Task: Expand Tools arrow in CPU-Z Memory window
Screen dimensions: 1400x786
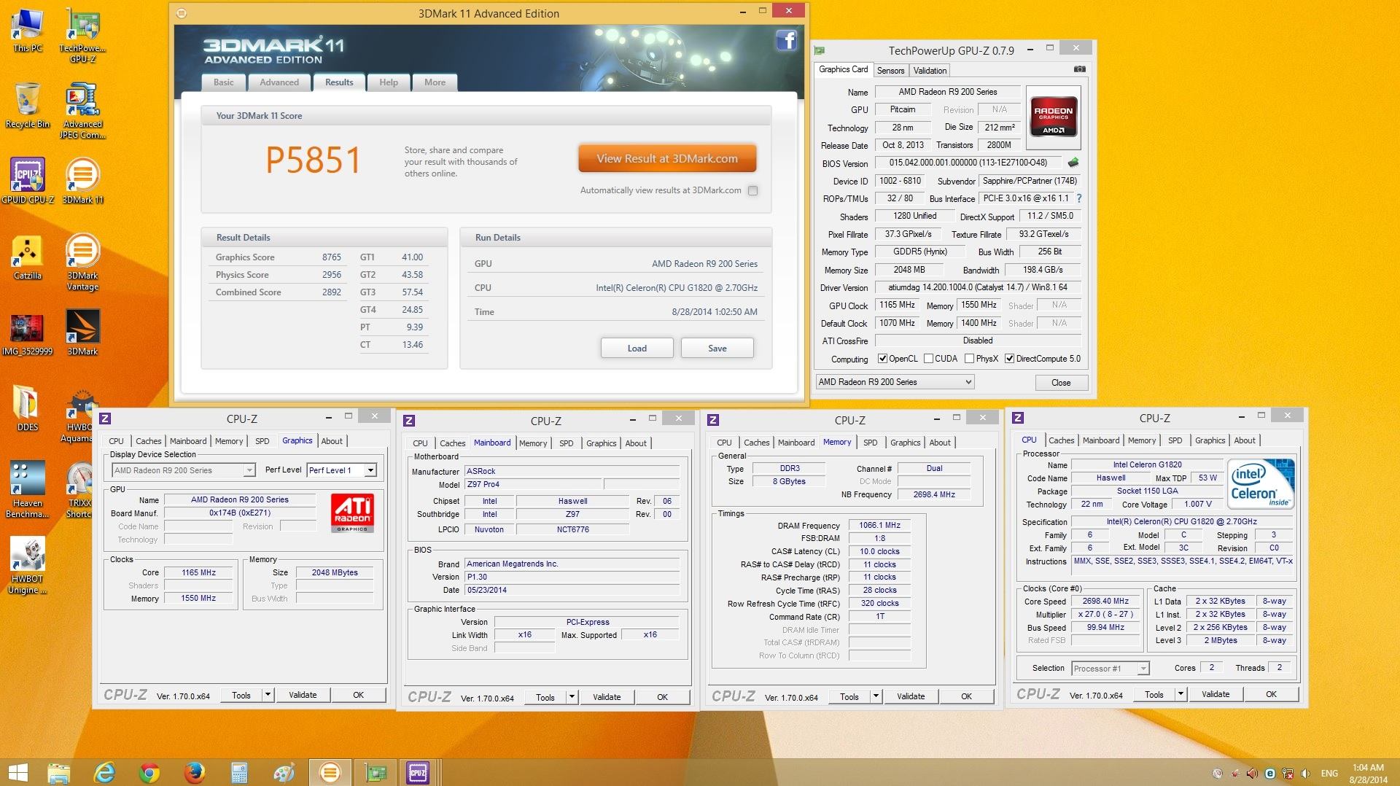Action: pos(876,696)
